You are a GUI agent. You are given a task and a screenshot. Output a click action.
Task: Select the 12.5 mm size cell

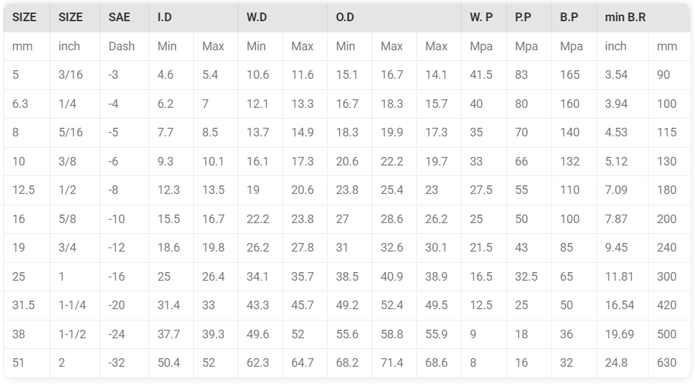pos(26,190)
